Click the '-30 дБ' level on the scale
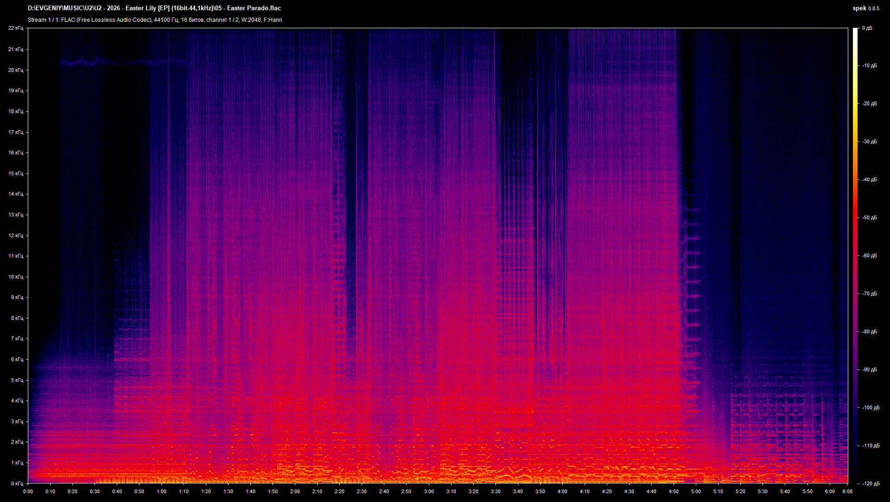 pos(870,142)
